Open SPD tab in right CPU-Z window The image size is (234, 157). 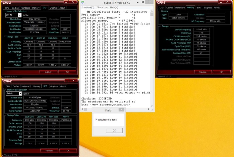coord(199,8)
